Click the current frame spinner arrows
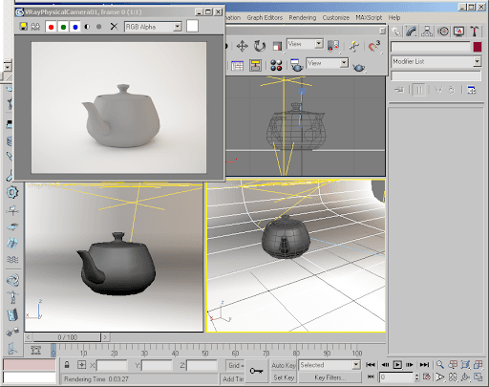The width and height of the screenshot is (489, 387). [x=417, y=377]
